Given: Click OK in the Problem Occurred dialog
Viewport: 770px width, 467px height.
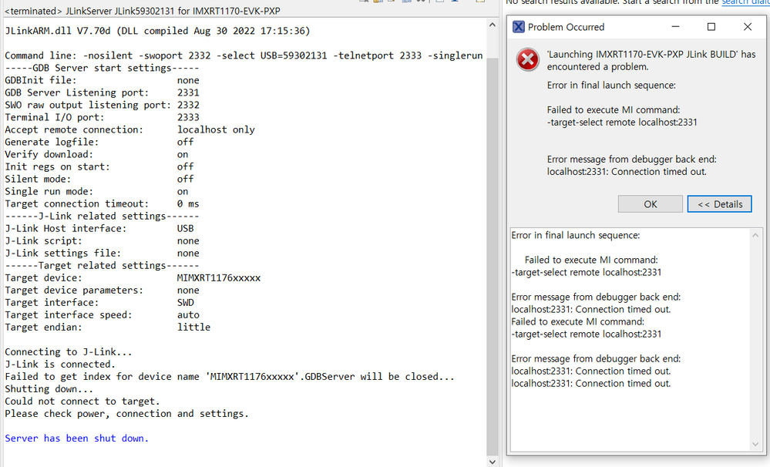Looking at the screenshot, I should [x=650, y=203].
